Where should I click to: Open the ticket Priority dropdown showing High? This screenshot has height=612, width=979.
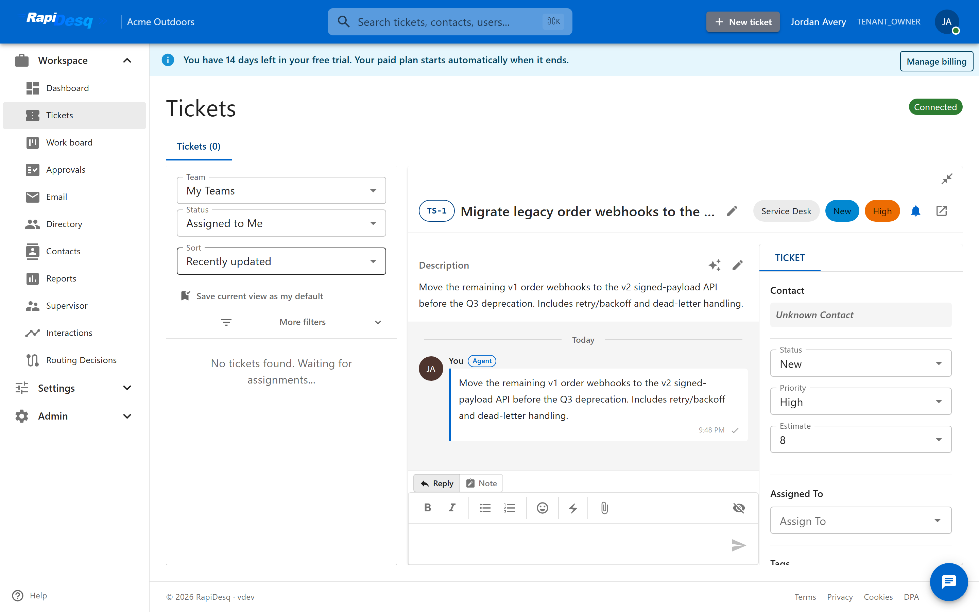(861, 402)
